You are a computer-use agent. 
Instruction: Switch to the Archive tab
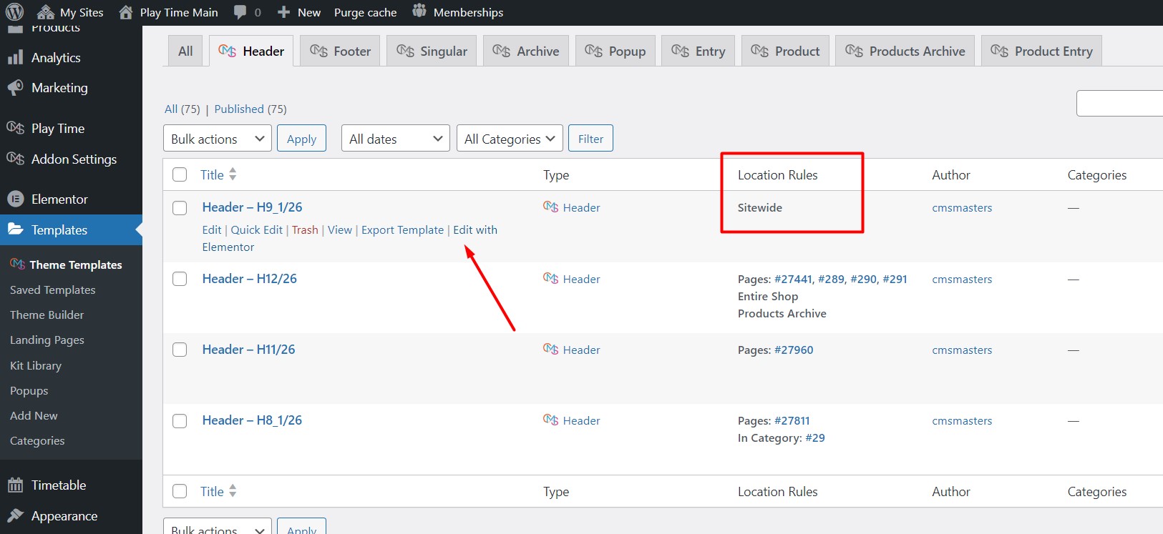[x=526, y=51]
